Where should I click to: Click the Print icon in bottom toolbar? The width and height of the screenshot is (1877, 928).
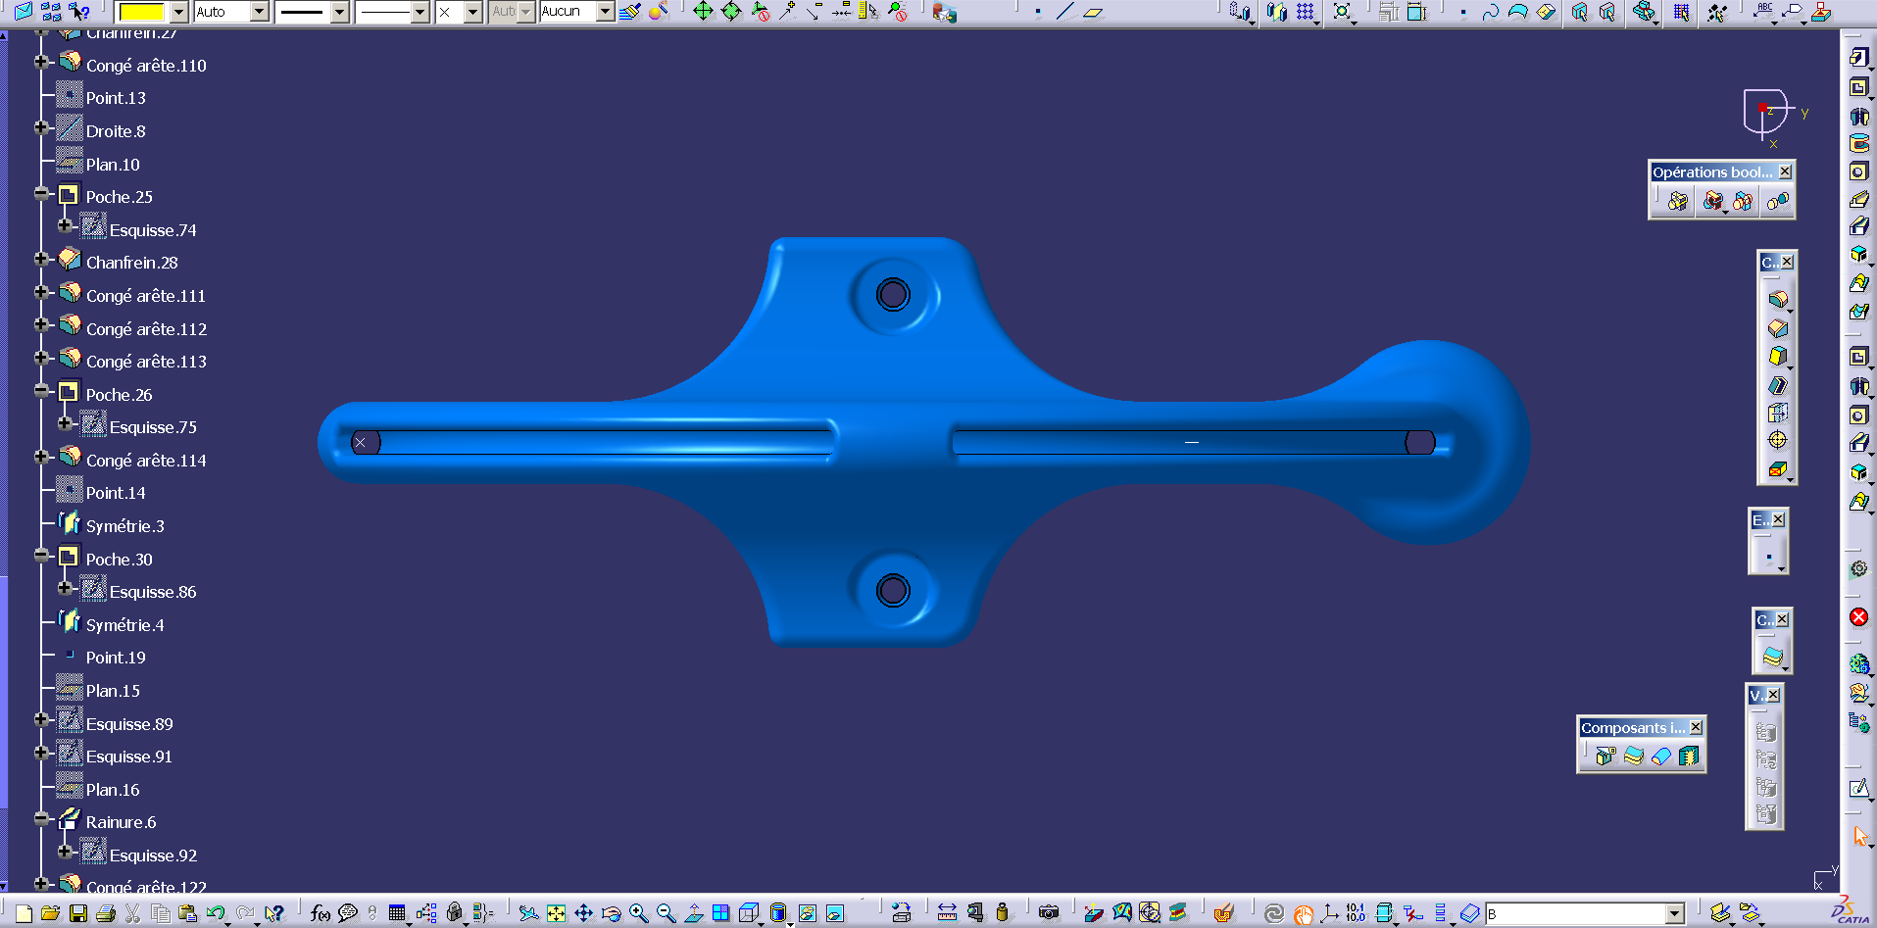pyautogui.click(x=106, y=913)
